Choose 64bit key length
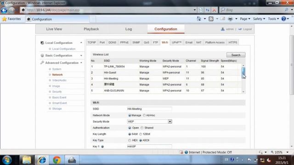Image resolution: width=294 pixels, height=165 pixels. click(130, 134)
